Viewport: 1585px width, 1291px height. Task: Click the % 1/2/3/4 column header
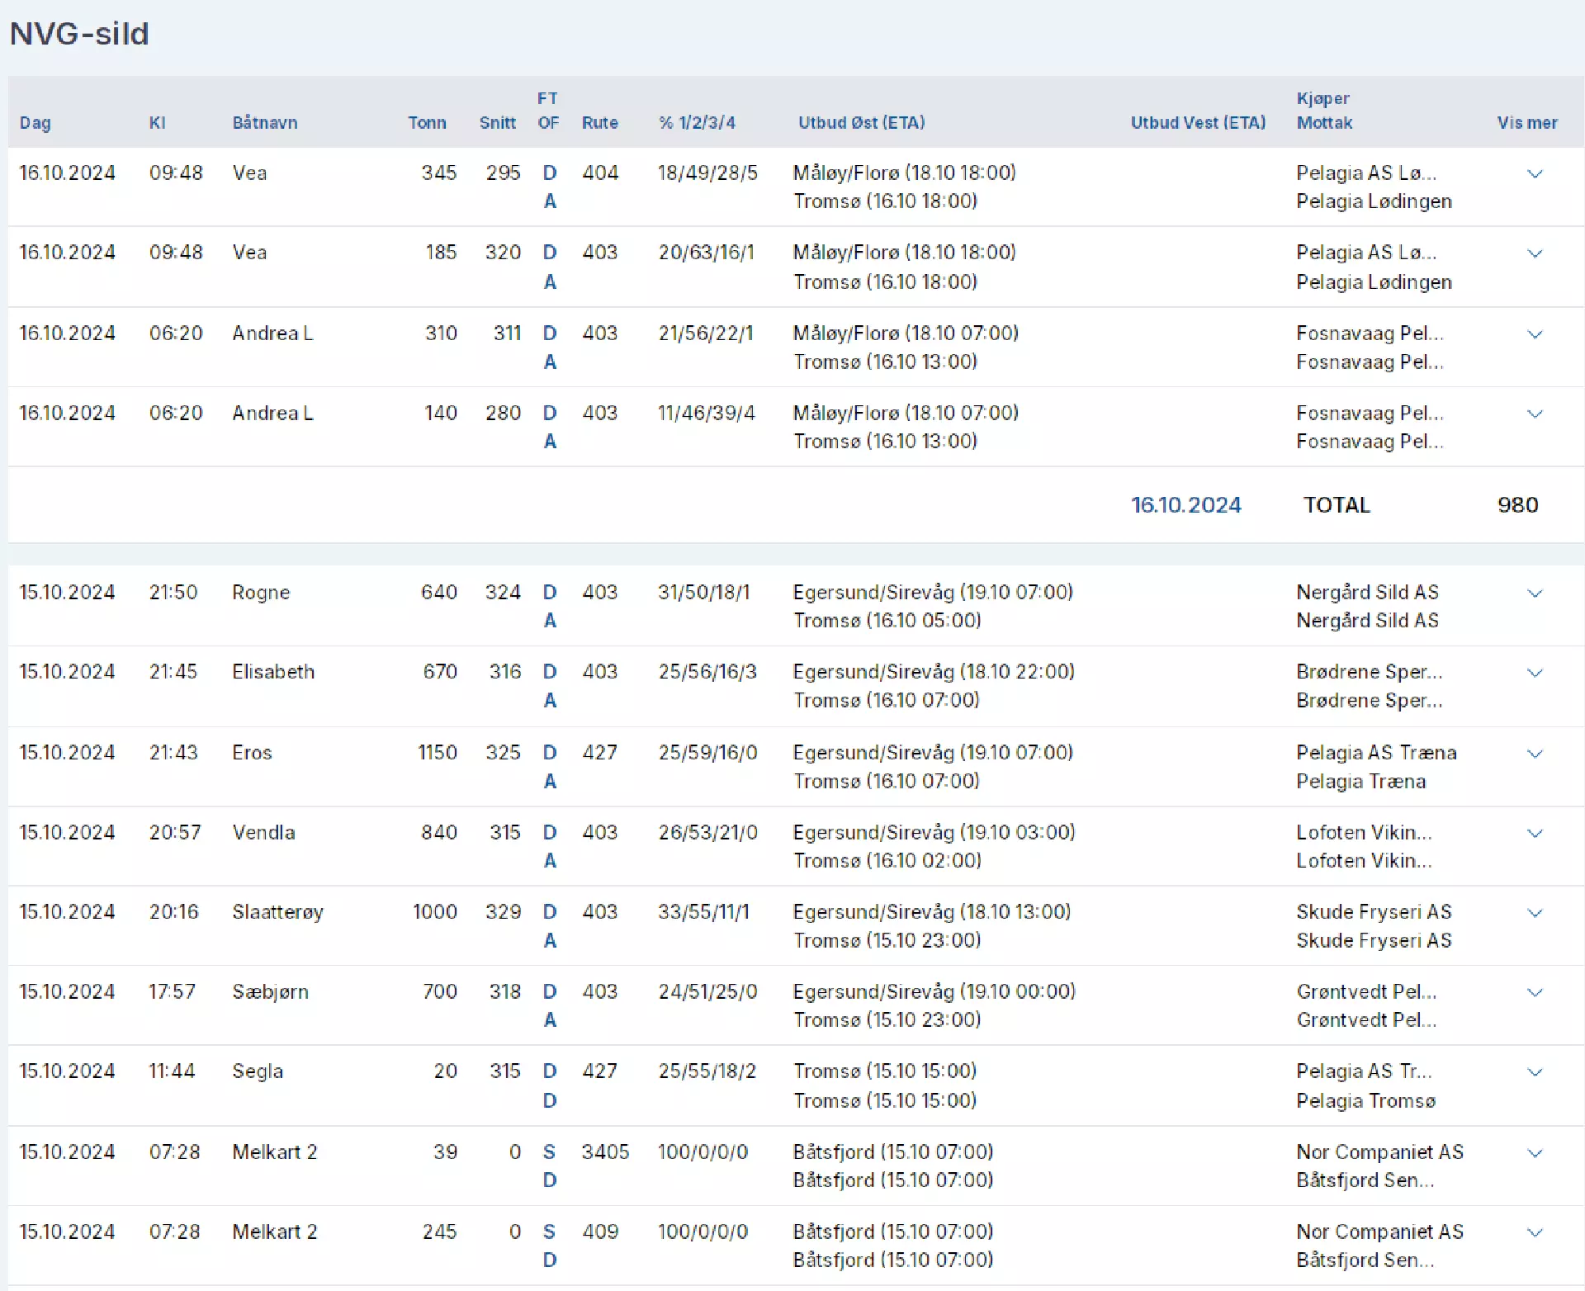698,123
